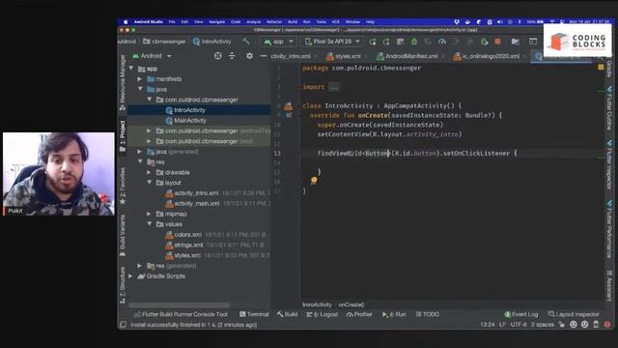The image size is (618, 348).
Task: Toggle the Build Variants side tab
Action: pyautogui.click(x=123, y=236)
